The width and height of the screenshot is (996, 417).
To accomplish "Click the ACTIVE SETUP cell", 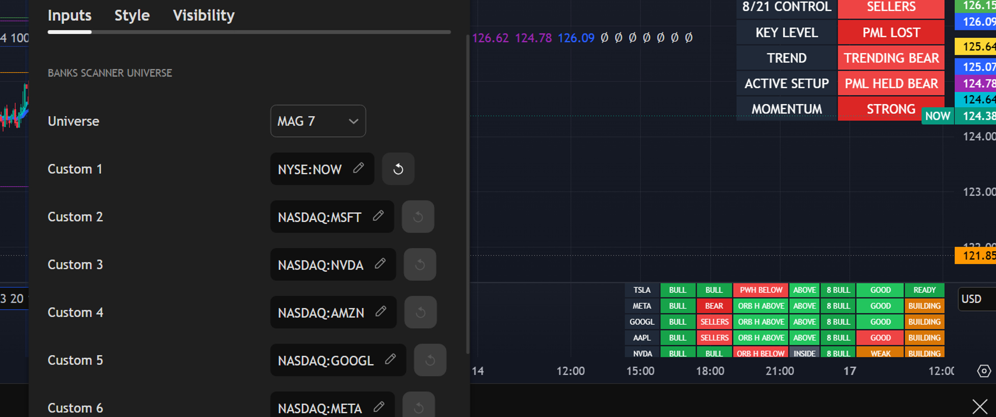I will click(x=787, y=84).
